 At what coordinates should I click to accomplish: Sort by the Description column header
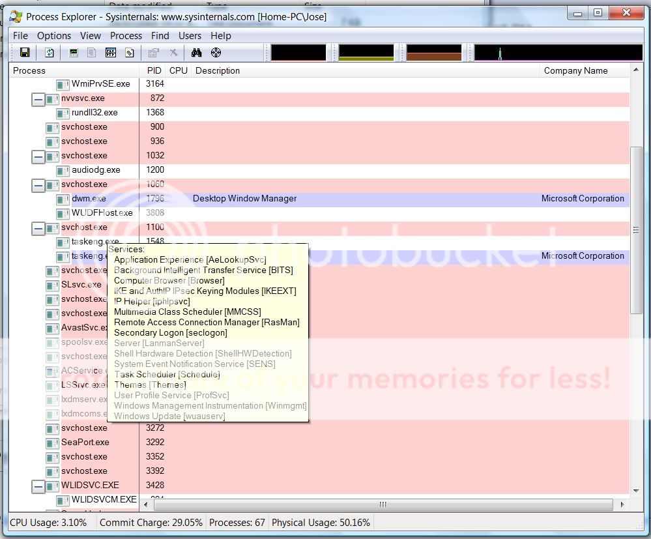point(366,70)
